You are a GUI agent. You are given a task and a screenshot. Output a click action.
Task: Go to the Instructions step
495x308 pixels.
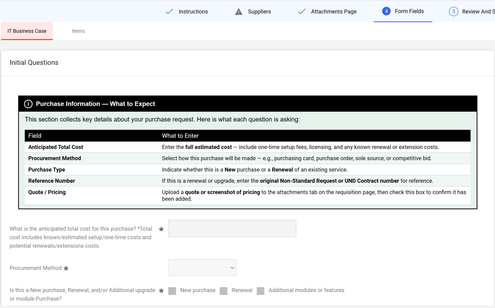click(193, 12)
